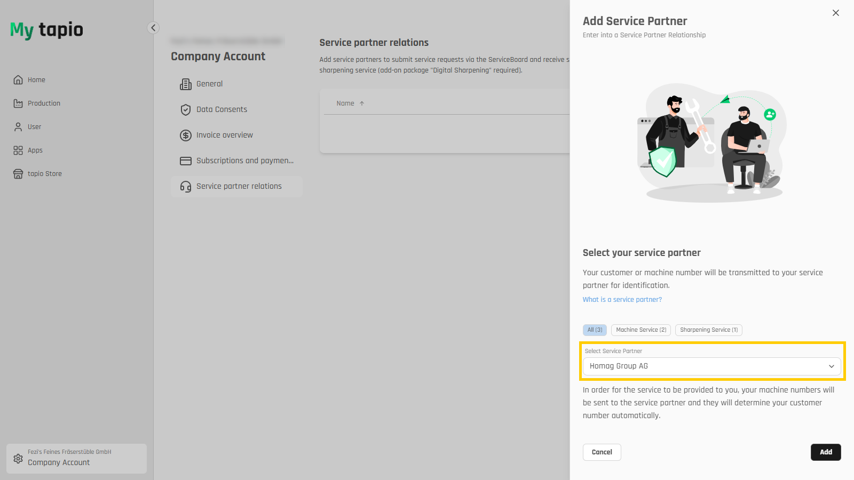Image resolution: width=854 pixels, height=480 pixels.
Task: Open Invoice overview via its dollar icon
Action: [x=186, y=135]
